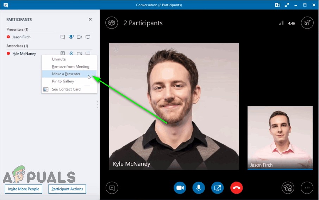Select Make a Presenter option
Image resolution: width=319 pixels, height=200 pixels.
[x=69, y=74]
